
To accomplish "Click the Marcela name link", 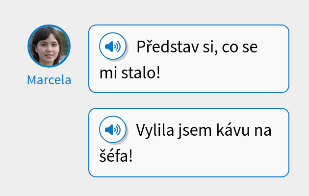I will (x=49, y=80).
